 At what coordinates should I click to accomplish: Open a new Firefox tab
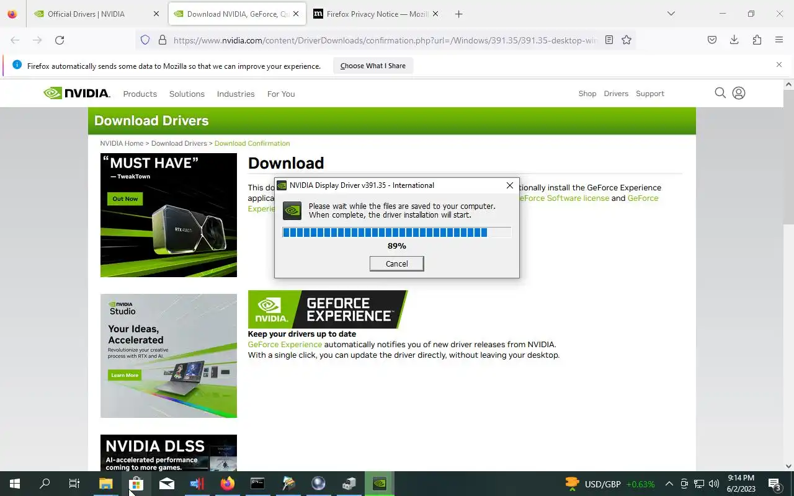click(x=458, y=14)
